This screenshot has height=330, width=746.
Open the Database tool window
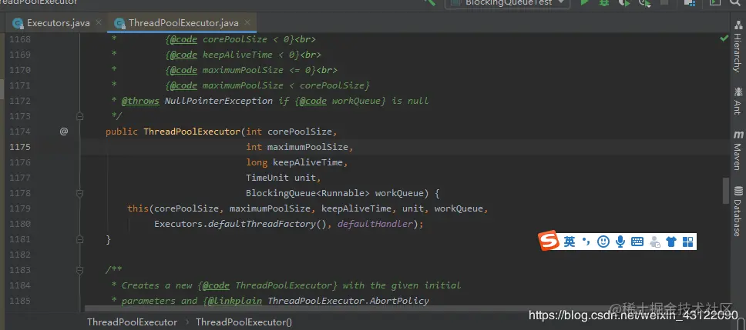(738, 211)
